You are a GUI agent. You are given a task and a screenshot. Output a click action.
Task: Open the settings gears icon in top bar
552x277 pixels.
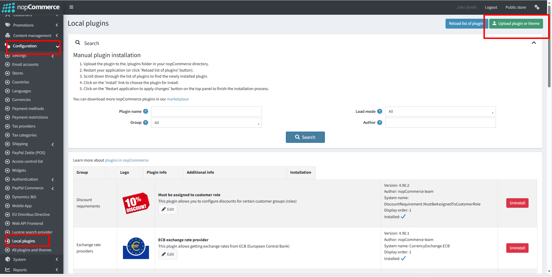click(x=537, y=7)
